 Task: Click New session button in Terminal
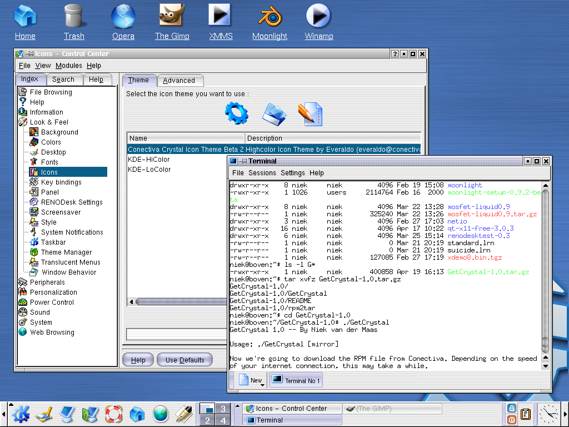[251, 380]
